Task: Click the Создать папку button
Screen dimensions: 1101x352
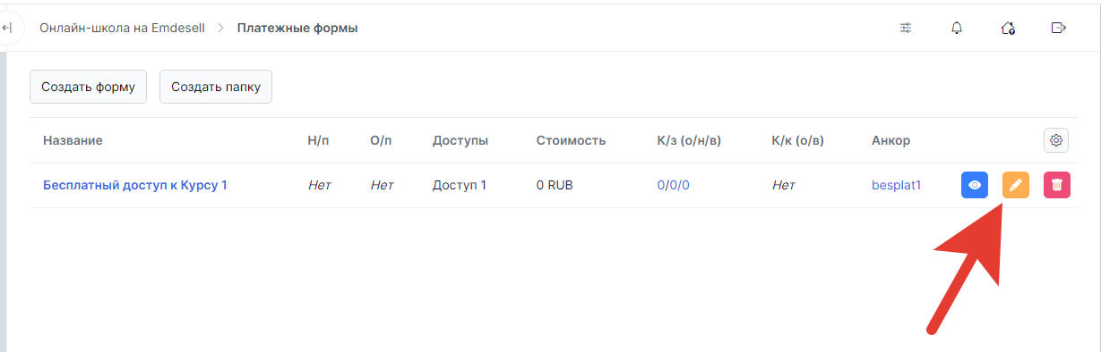Action: point(216,87)
